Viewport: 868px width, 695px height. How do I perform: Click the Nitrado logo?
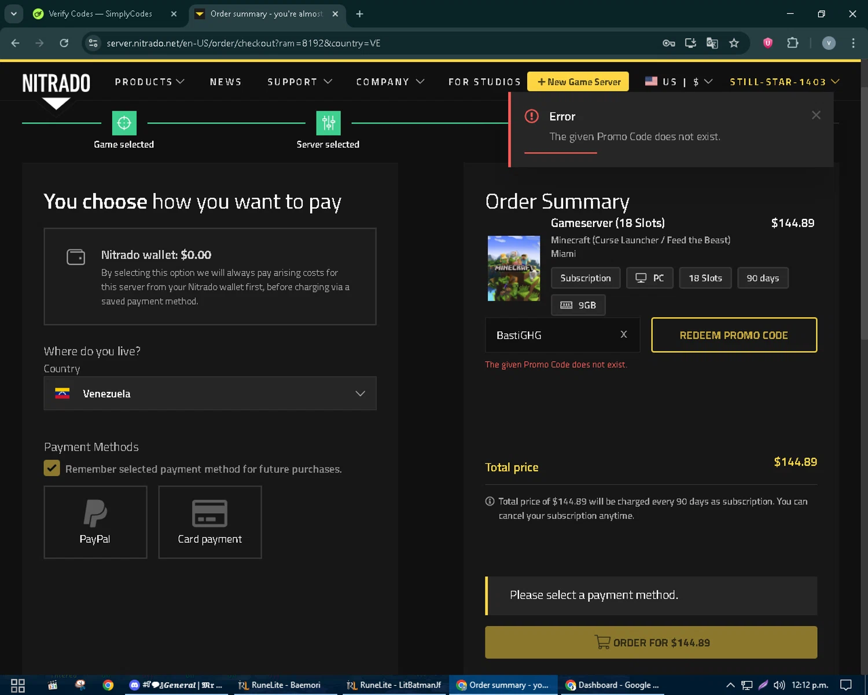click(x=56, y=84)
